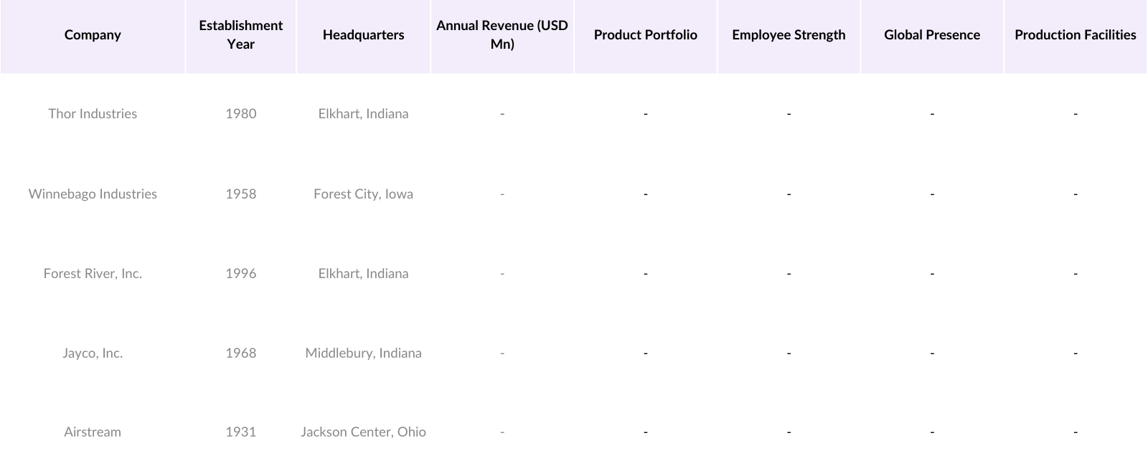
Task: Select the Annual Revenue (USD Mn) header
Action: pos(502,35)
